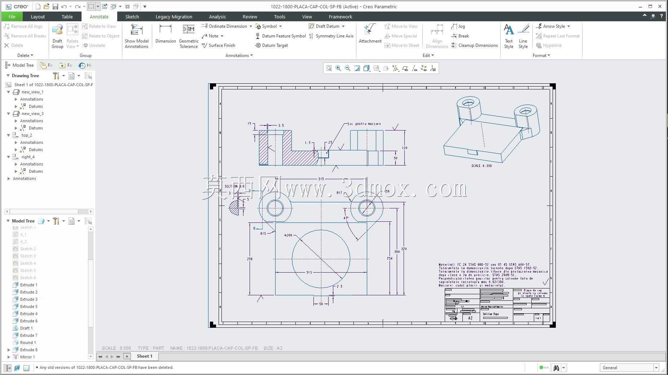668x375 pixels.
Task: Click the Datum Target tool
Action: point(271,45)
